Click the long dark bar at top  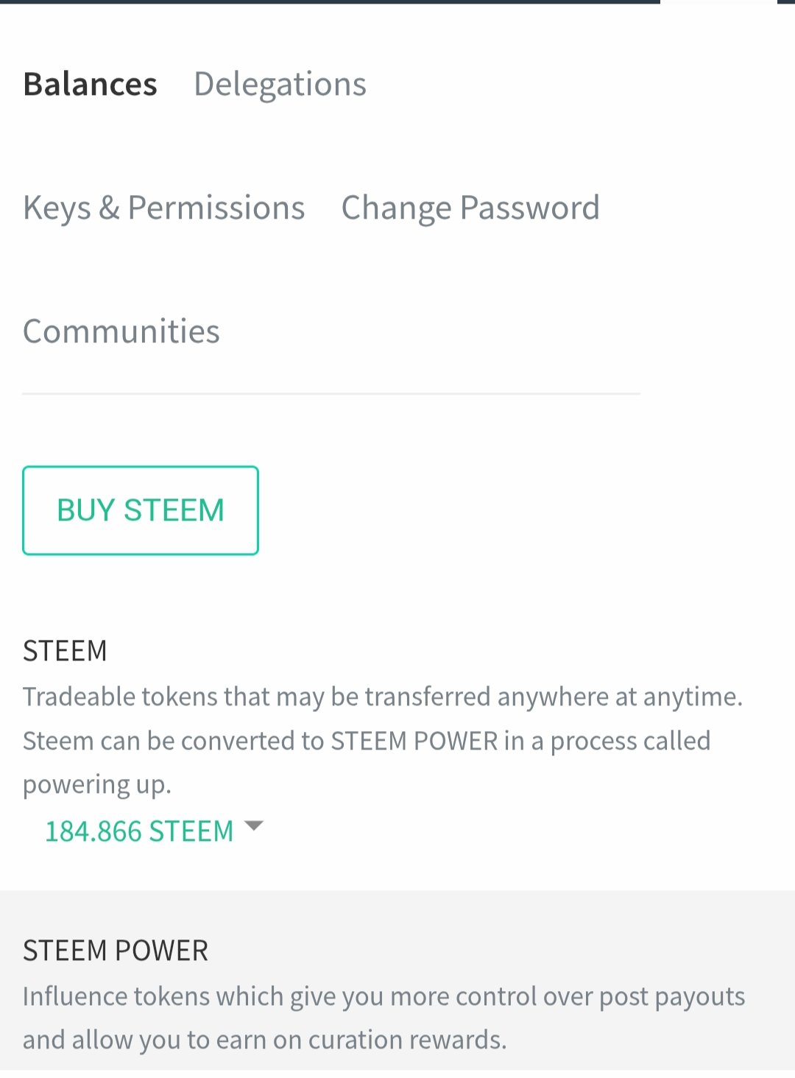click(330, 1)
